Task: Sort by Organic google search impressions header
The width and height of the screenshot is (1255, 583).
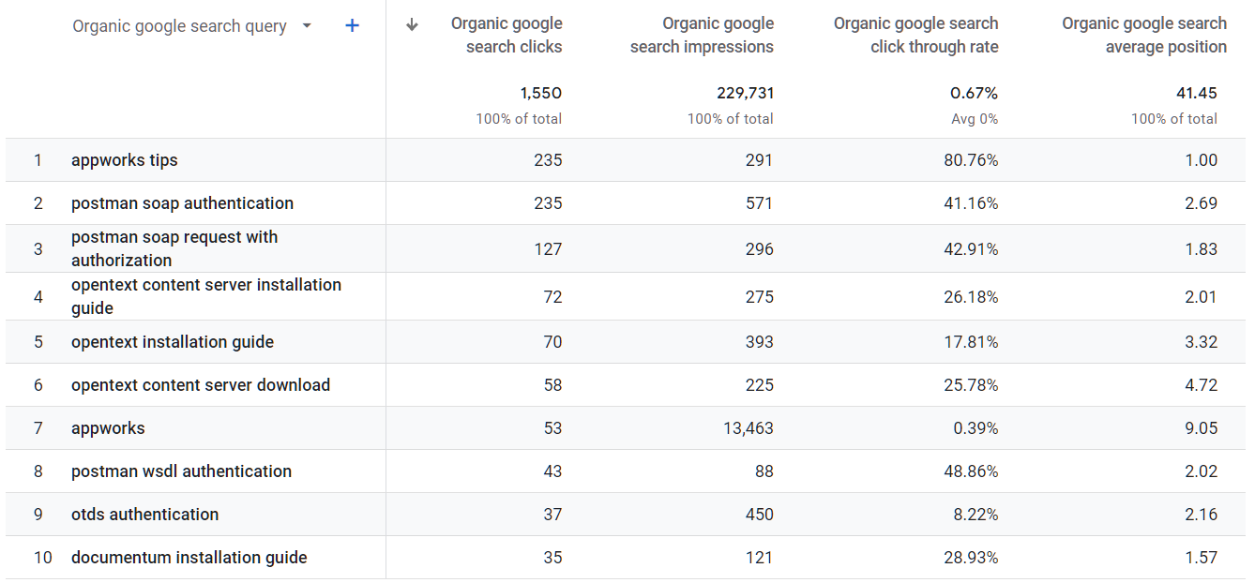Action: [x=702, y=35]
